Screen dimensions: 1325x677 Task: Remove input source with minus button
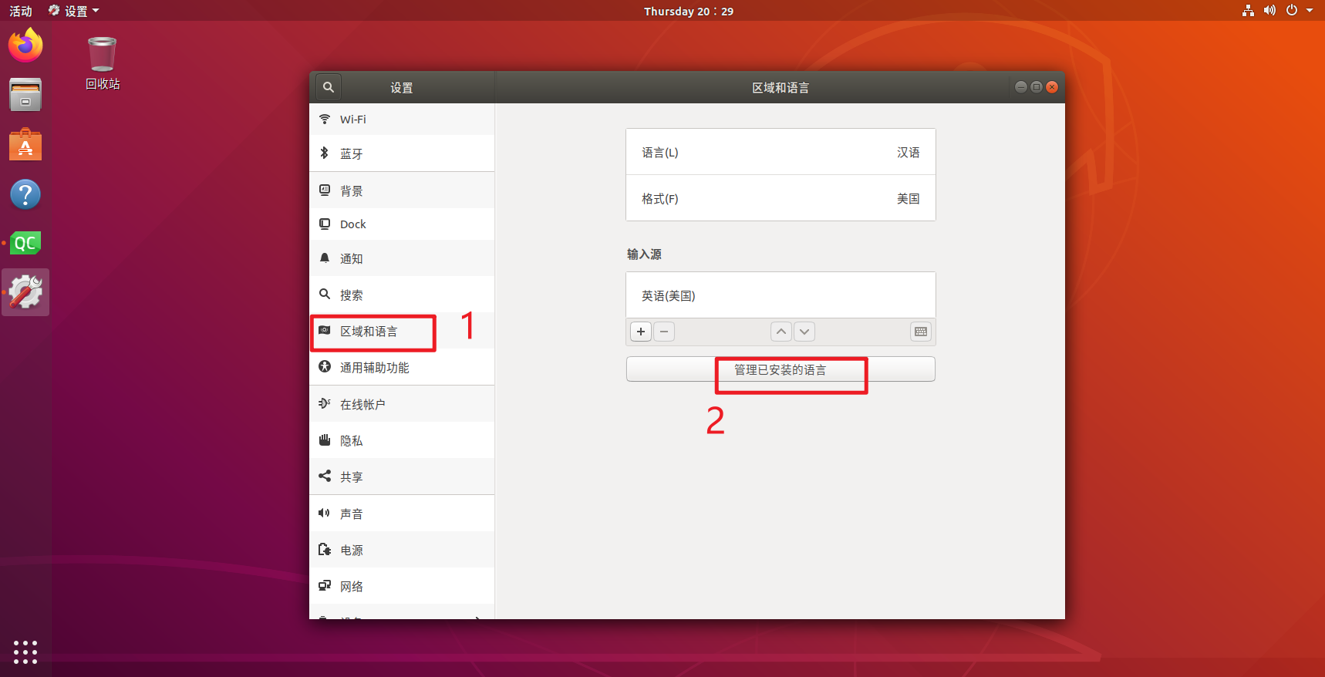[664, 332]
